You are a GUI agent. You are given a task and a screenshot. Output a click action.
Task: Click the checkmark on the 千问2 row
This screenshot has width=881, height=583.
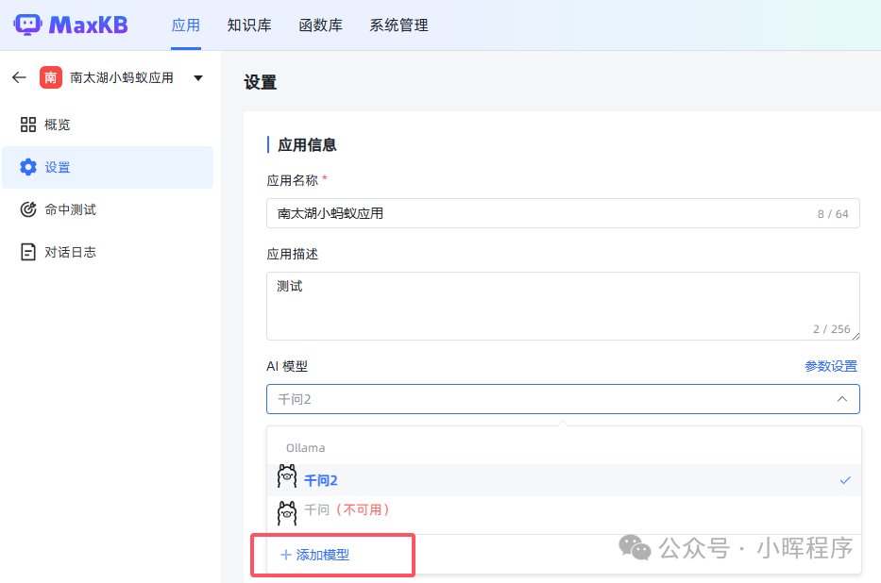pos(845,480)
